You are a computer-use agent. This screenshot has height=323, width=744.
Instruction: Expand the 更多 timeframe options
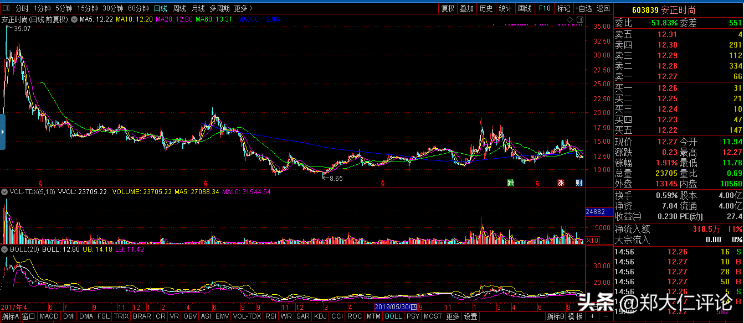click(x=244, y=8)
